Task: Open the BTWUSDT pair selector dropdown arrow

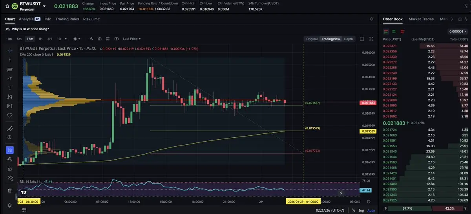Action: coord(44,6)
